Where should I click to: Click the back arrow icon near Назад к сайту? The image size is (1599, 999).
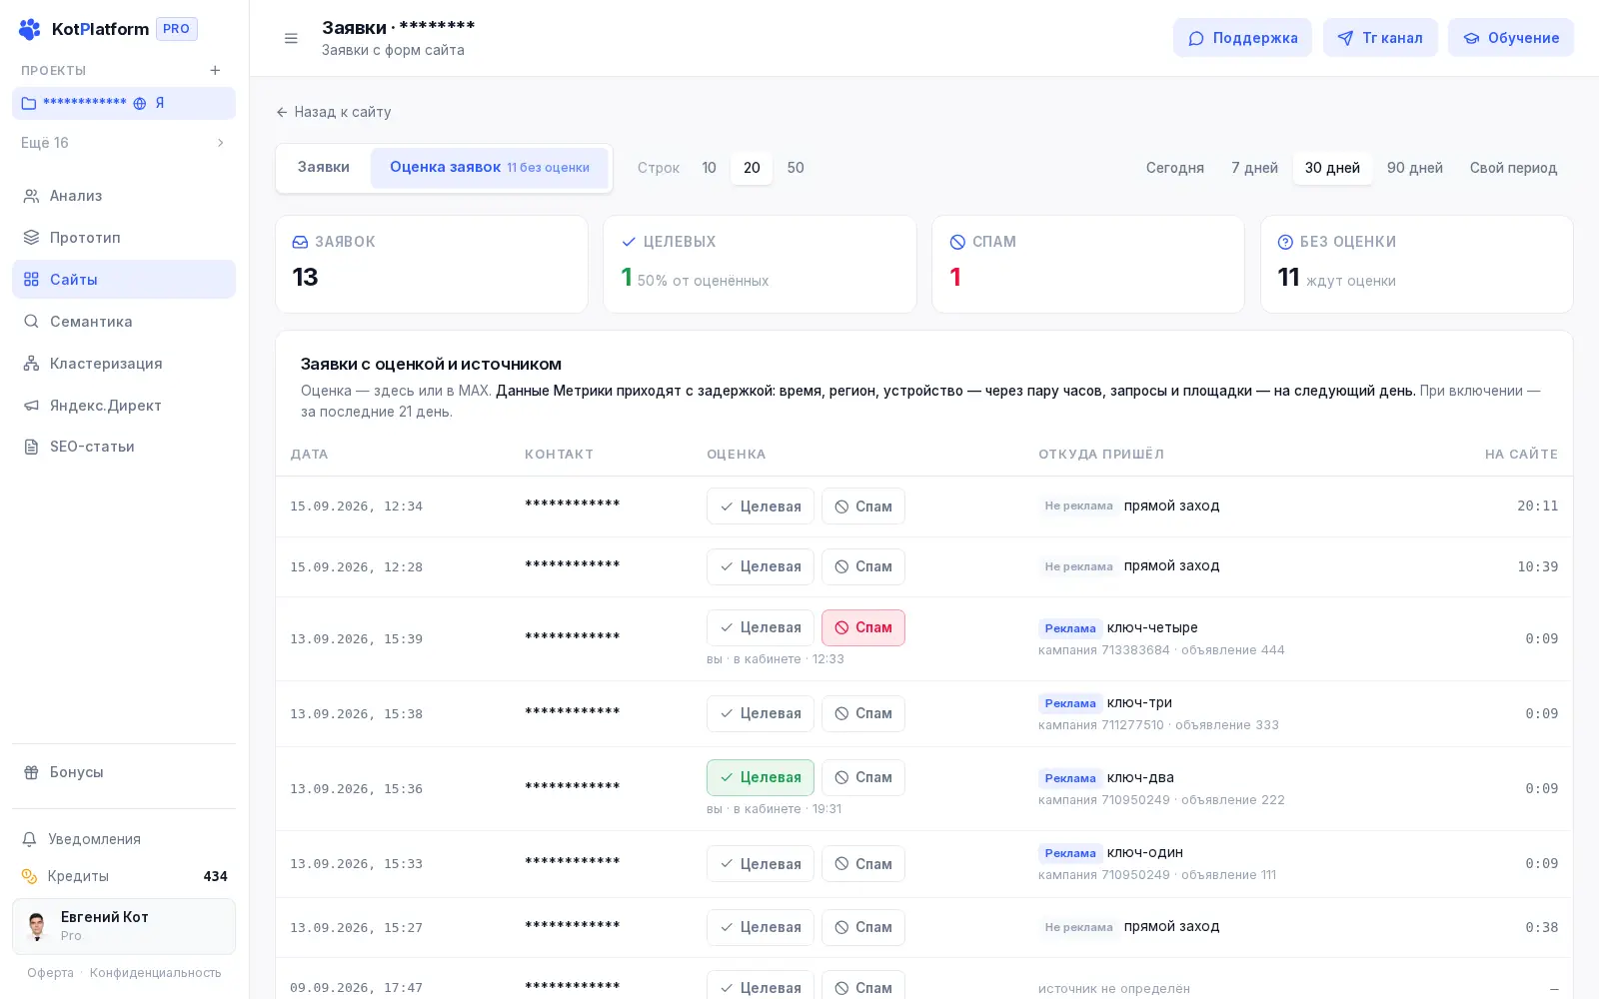(282, 112)
